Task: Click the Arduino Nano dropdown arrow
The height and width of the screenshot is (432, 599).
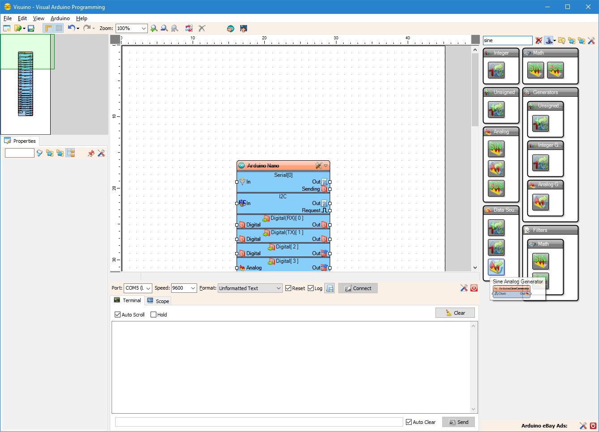Action: point(326,166)
